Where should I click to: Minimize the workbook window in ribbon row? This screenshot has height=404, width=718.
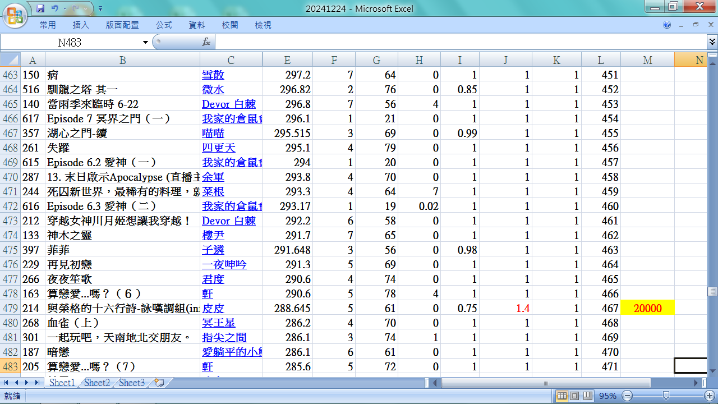coord(682,25)
